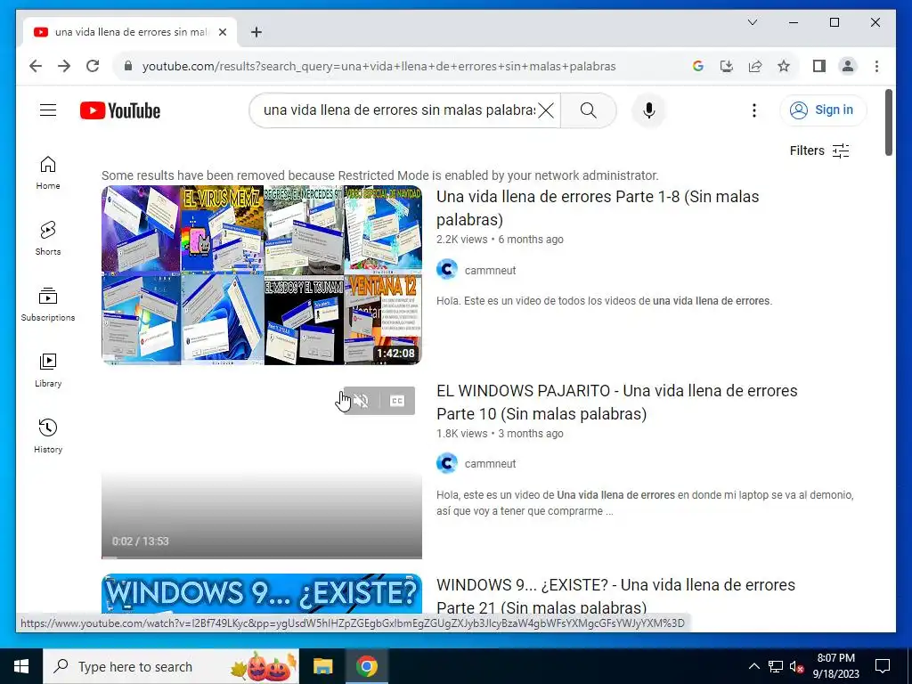Open the network icon in system tray
The width and height of the screenshot is (912, 684).
[776, 666]
